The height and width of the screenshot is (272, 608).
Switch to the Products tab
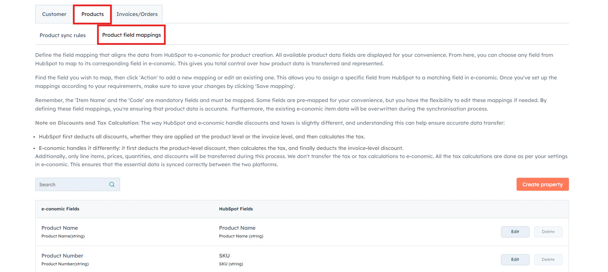[93, 14]
